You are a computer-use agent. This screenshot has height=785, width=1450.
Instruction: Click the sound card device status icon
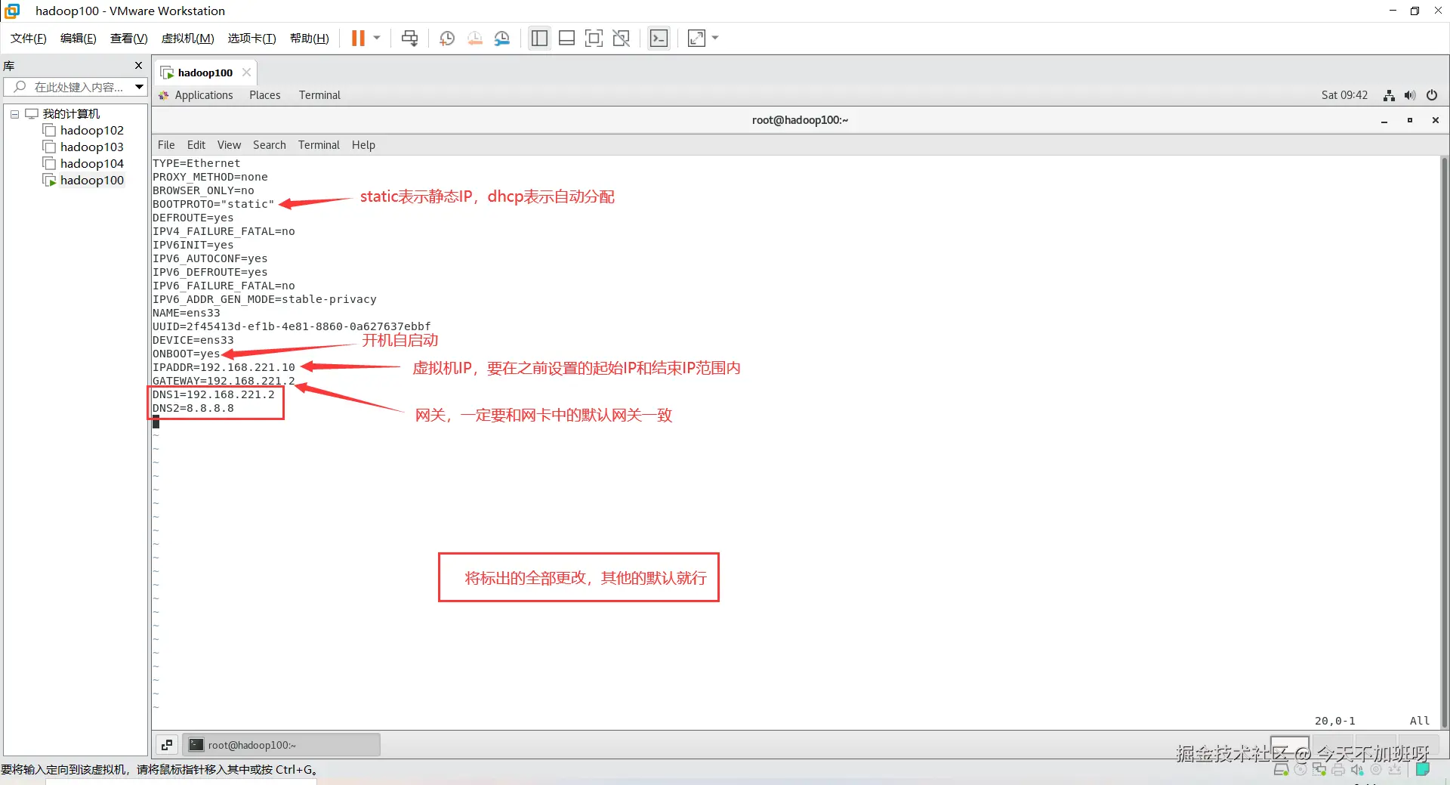(1357, 770)
